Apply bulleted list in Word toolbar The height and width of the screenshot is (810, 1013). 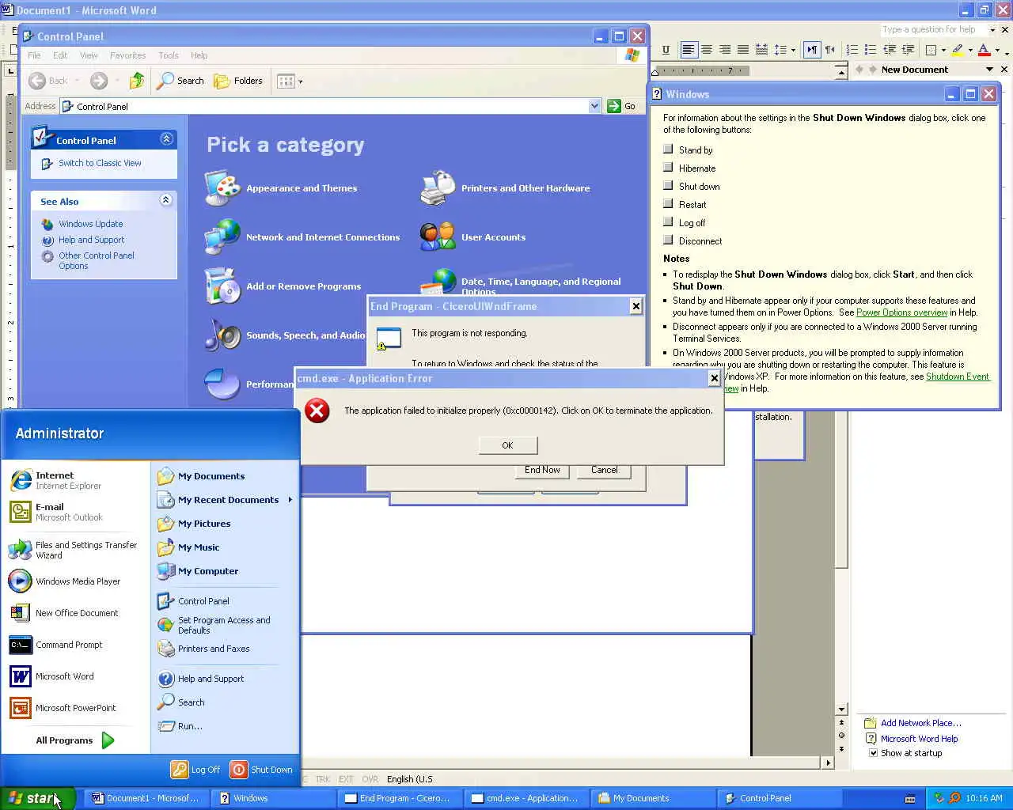[871, 50]
